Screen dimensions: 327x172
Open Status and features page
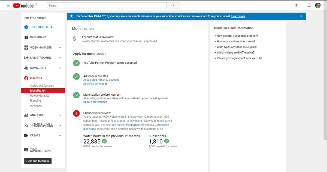pyautogui.click(x=42, y=86)
